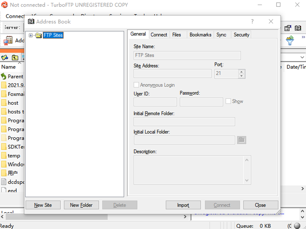Select the FTP Sites tree item label
Viewport: 306px width, 229px height.
tap(53, 35)
